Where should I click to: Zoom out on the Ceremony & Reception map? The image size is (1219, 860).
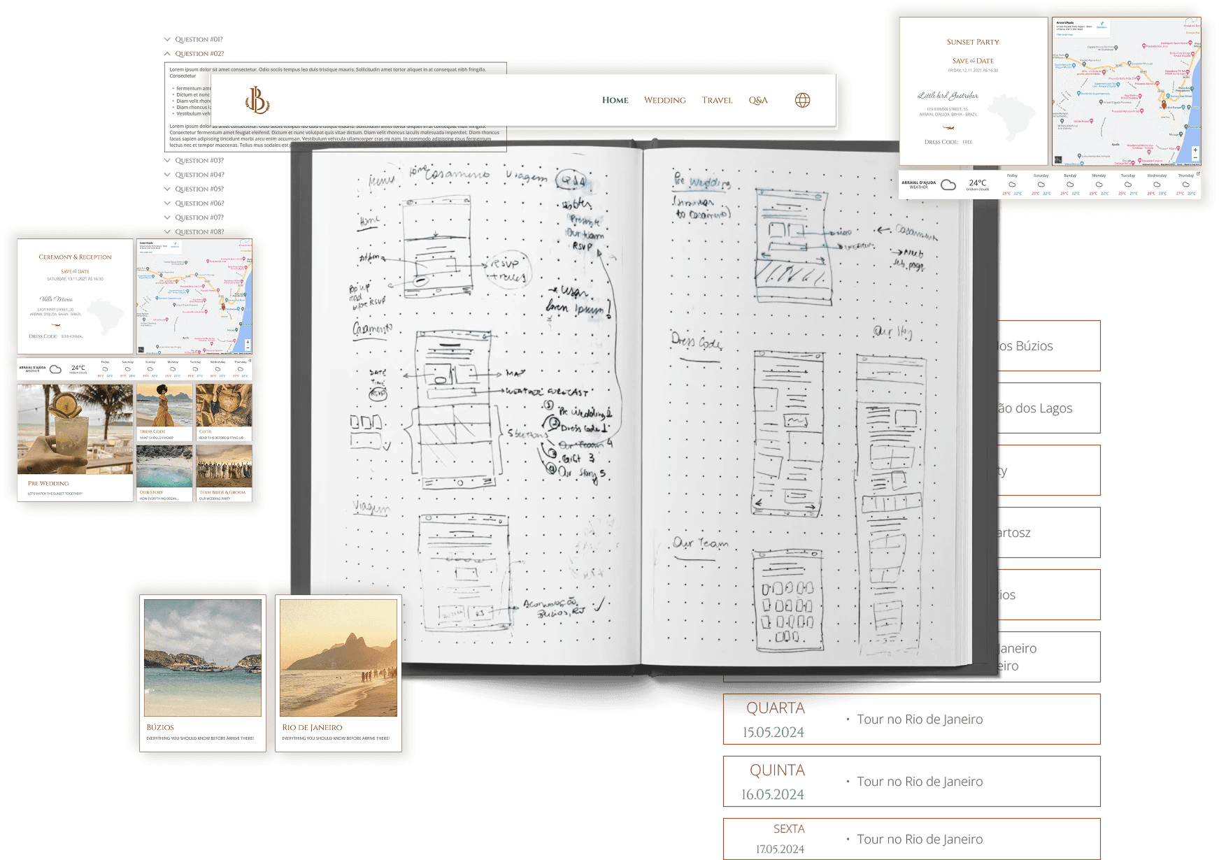pos(248,348)
